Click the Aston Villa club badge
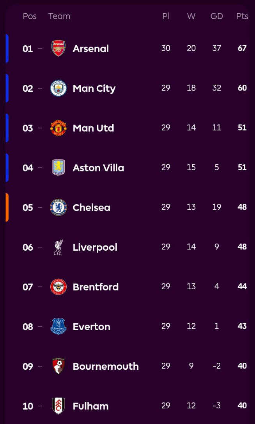255x424 pixels. 58,167
